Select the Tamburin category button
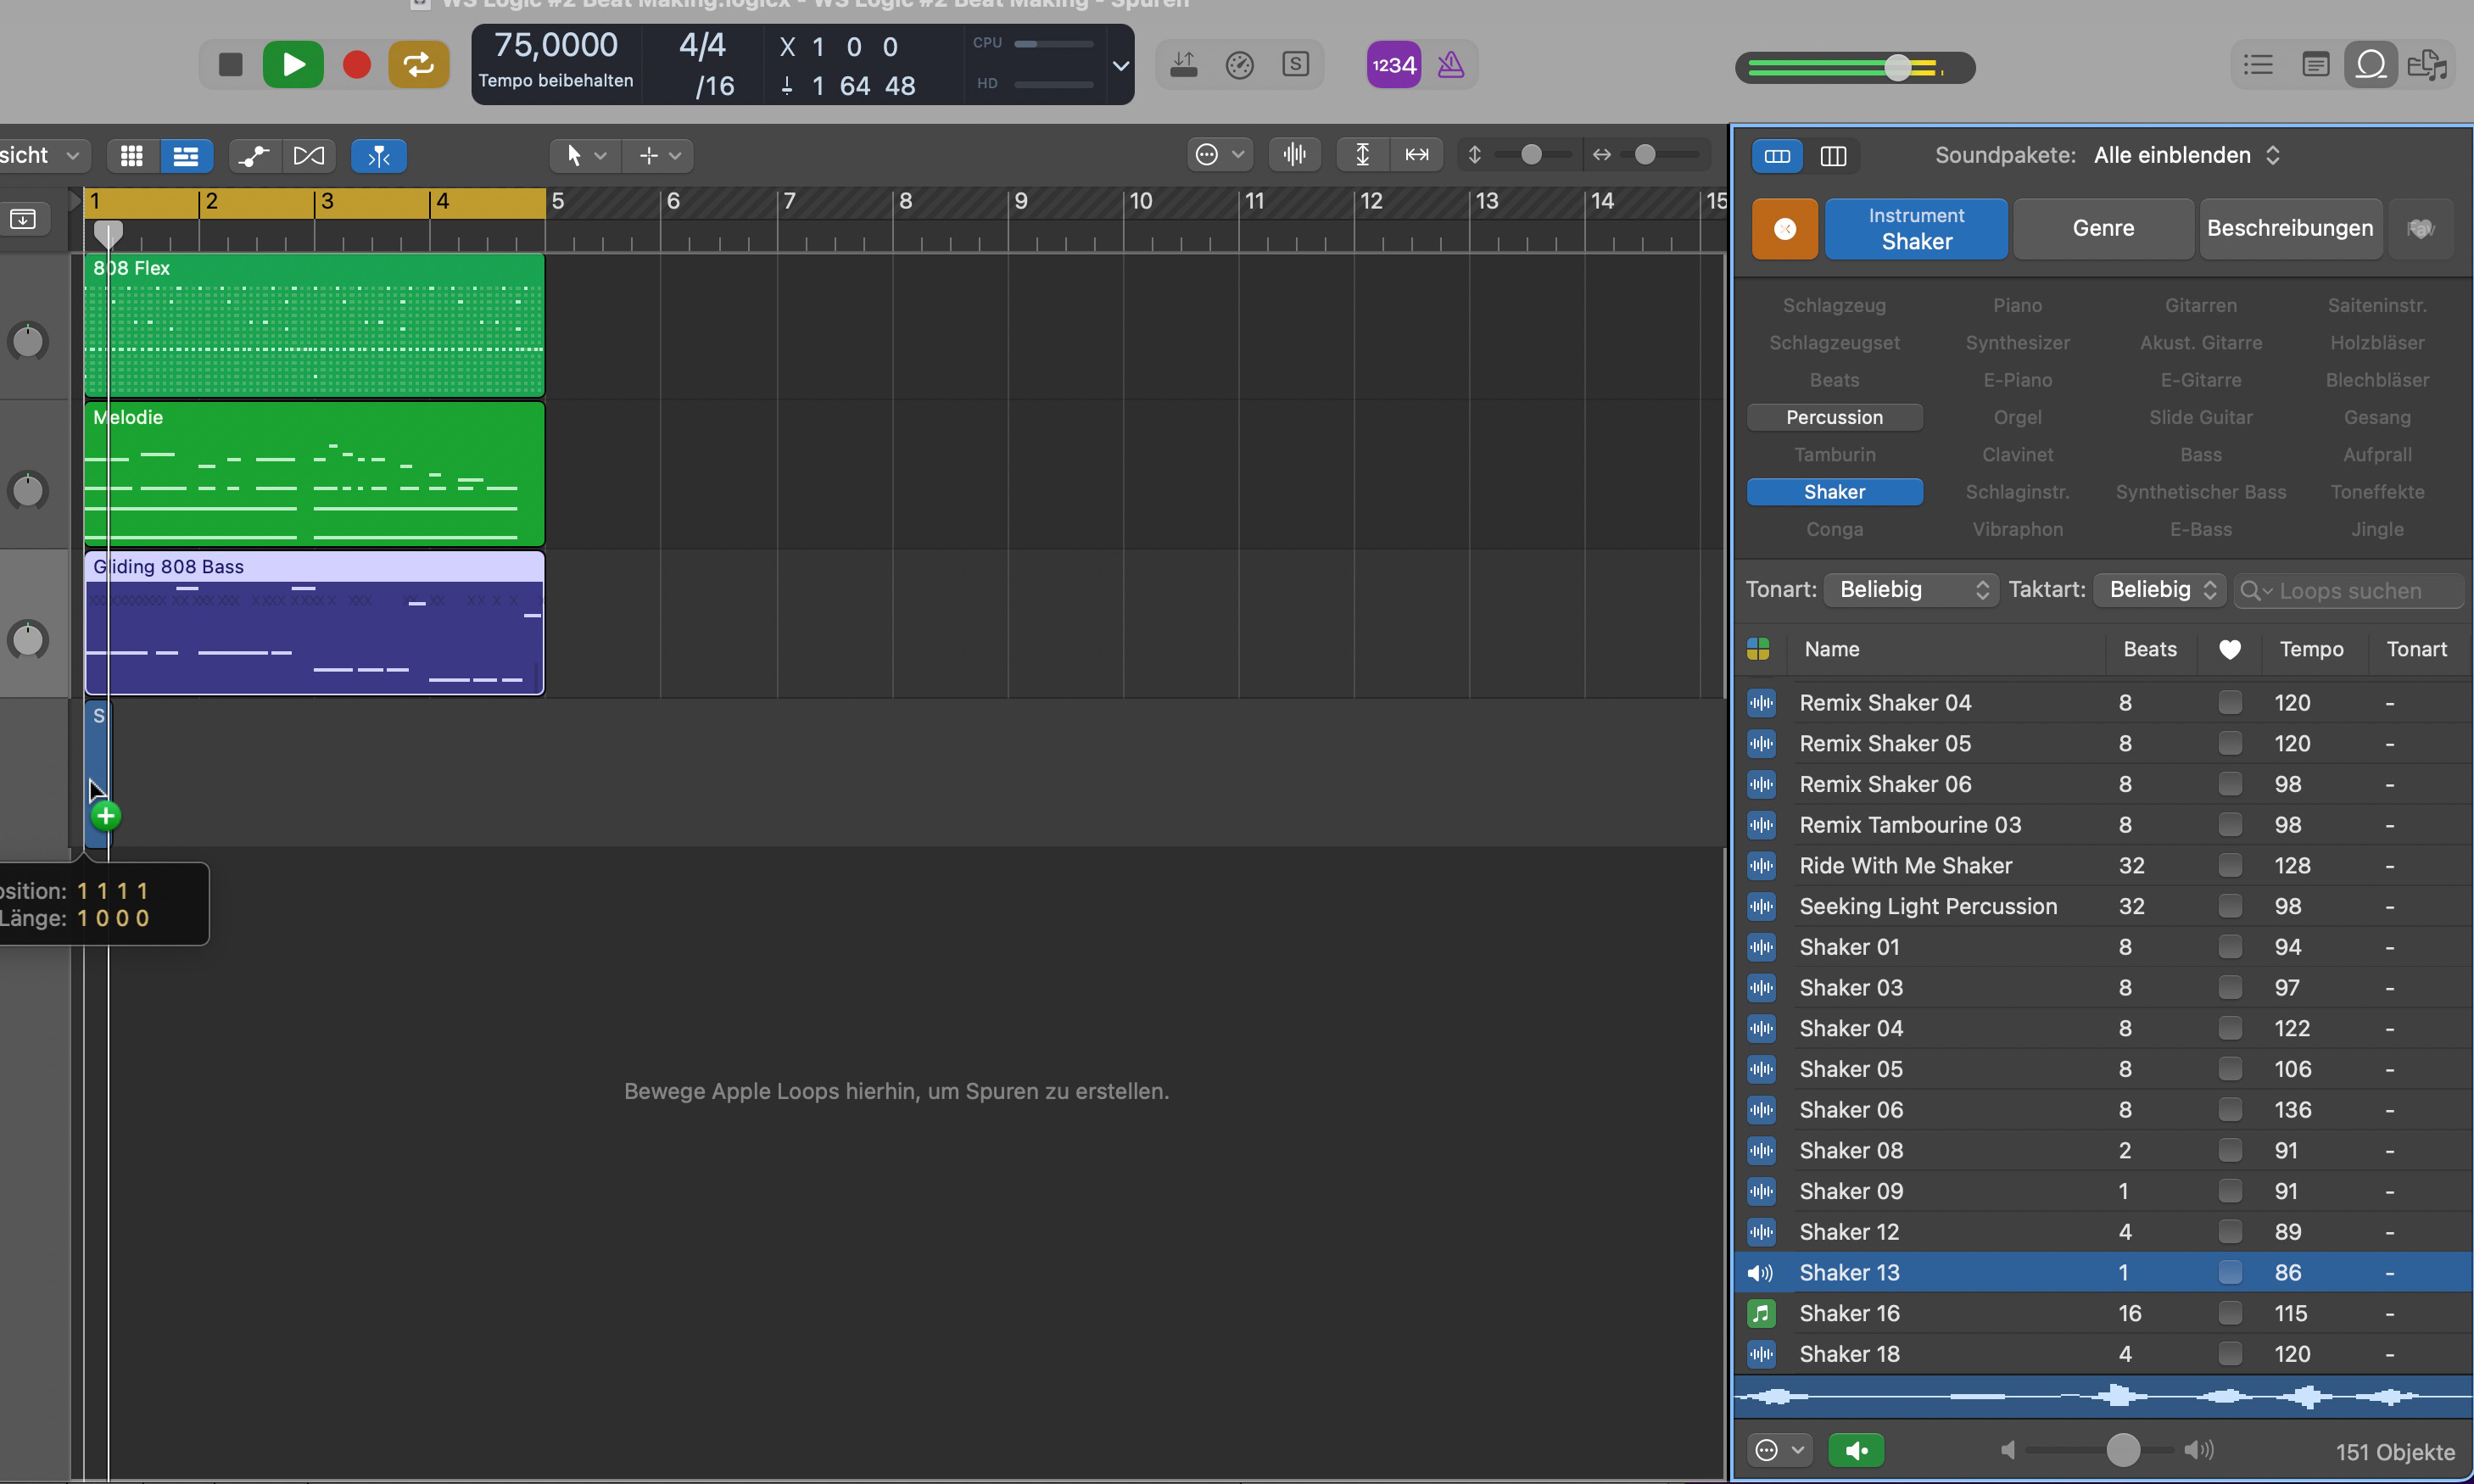This screenshot has width=2474, height=1484. [x=1834, y=455]
